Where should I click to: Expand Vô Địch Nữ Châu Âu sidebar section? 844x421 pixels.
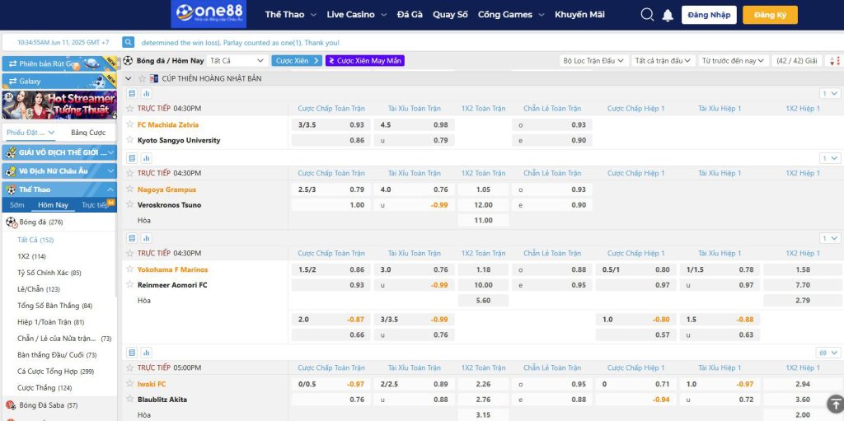click(59, 171)
